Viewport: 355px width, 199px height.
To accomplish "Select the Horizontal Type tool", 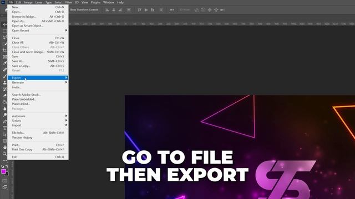I will point(4,128).
